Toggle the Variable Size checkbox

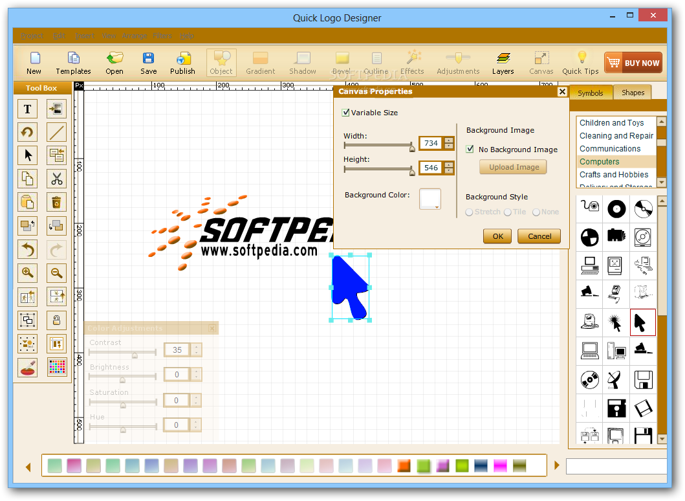[346, 113]
